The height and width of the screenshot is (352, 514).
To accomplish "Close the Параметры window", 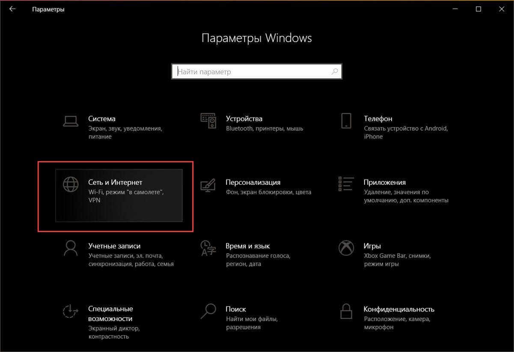I will click(502, 9).
